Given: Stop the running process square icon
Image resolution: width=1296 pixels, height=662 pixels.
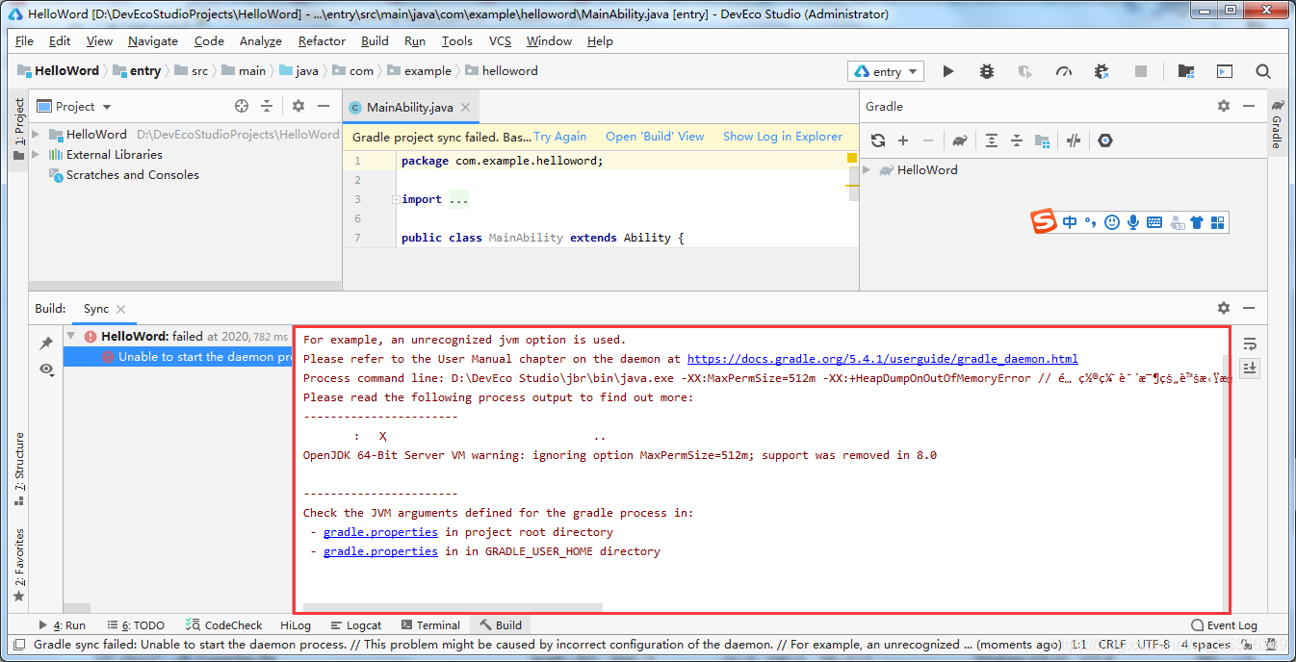Looking at the screenshot, I should [1141, 71].
